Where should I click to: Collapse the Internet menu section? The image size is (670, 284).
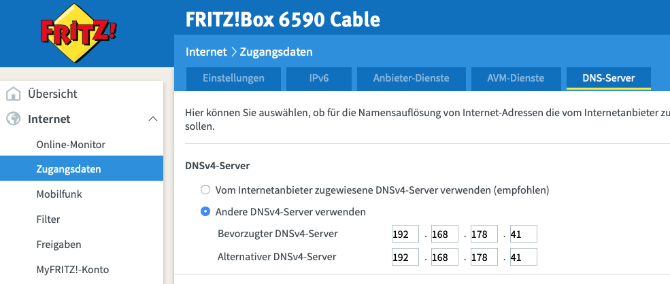coord(152,119)
